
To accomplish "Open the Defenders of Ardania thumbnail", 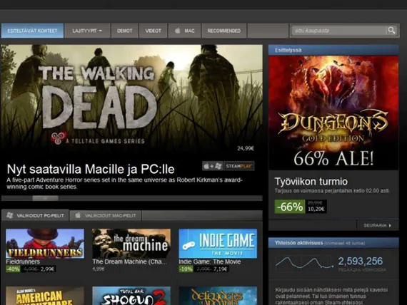I will coord(218,296).
